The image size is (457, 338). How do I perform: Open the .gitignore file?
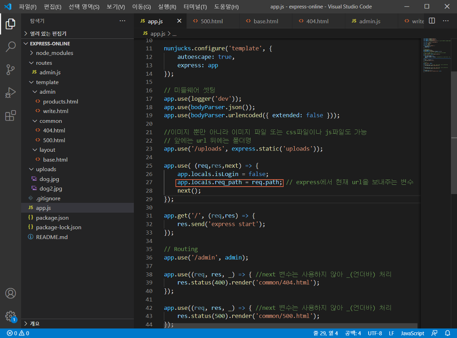(x=48, y=198)
